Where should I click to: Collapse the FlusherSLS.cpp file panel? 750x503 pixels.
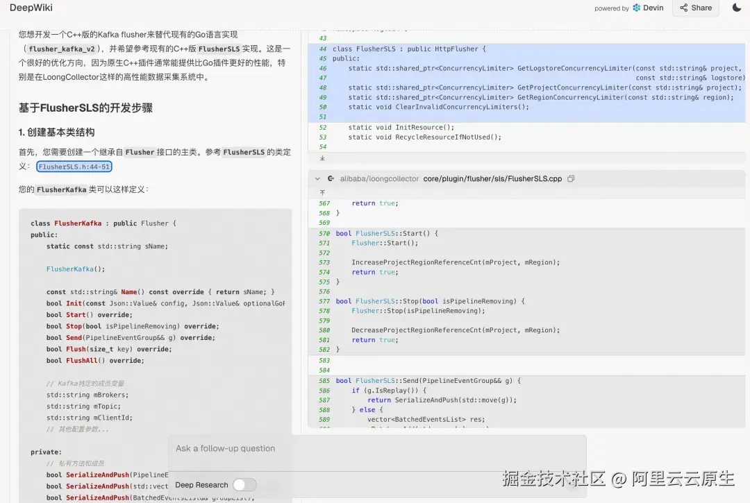tap(317, 179)
